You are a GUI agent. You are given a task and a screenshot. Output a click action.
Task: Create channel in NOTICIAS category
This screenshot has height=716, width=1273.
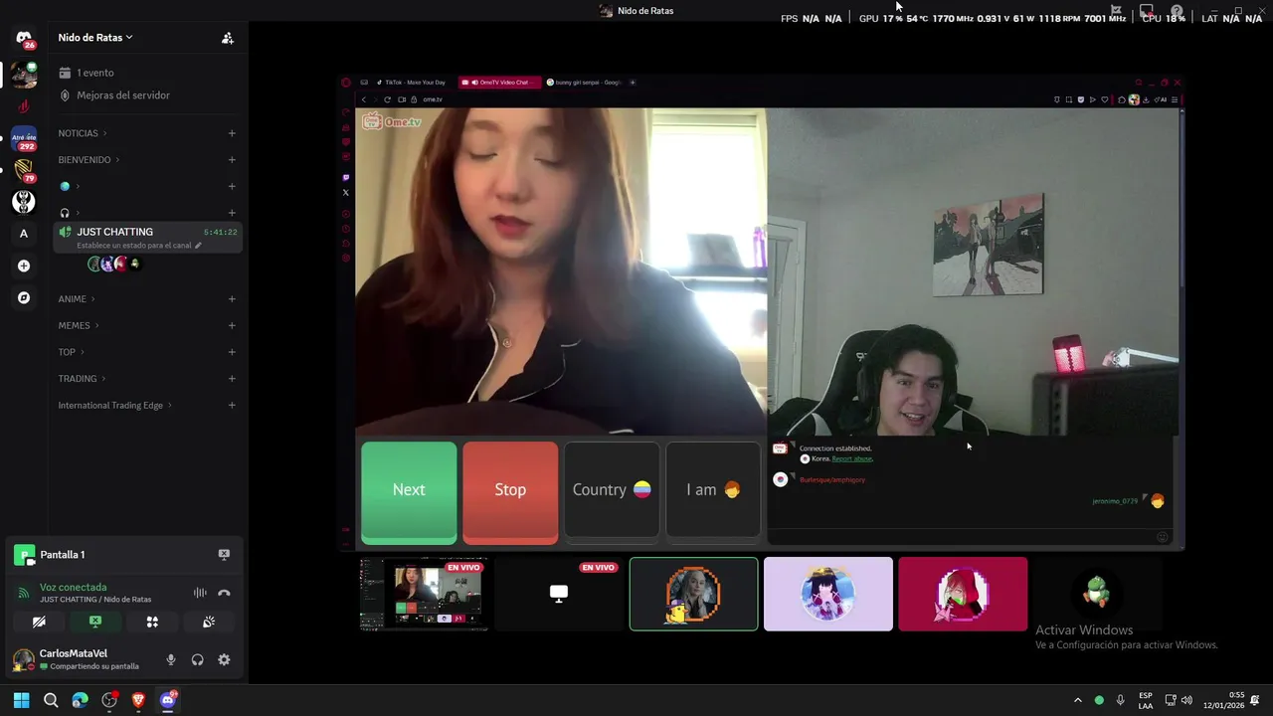tap(232, 133)
